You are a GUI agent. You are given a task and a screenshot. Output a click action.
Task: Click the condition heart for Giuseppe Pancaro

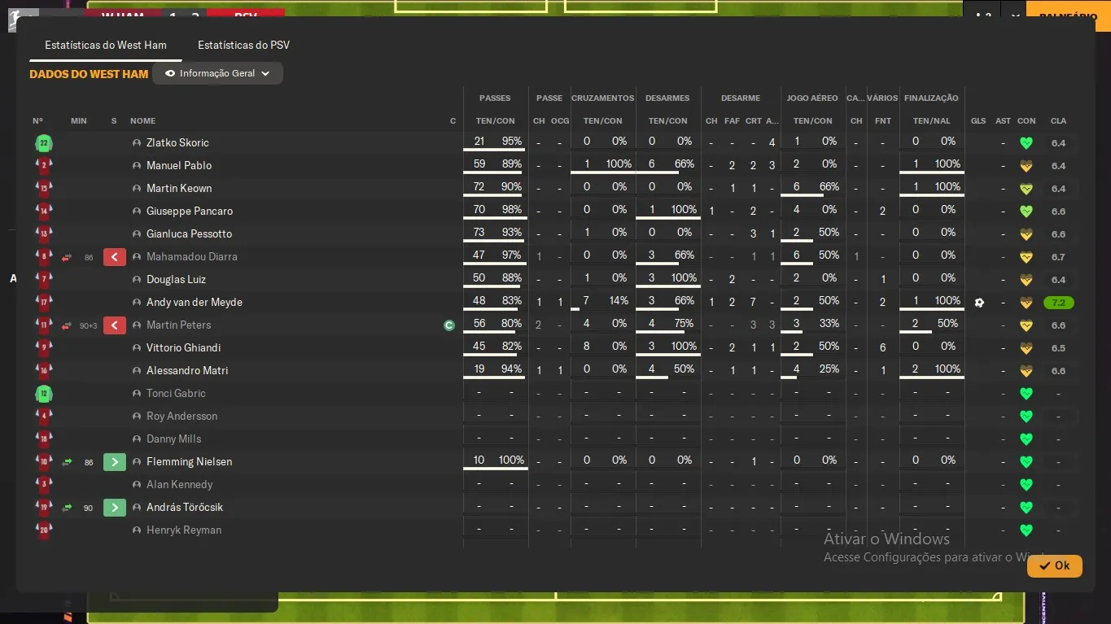(1026, 212)
